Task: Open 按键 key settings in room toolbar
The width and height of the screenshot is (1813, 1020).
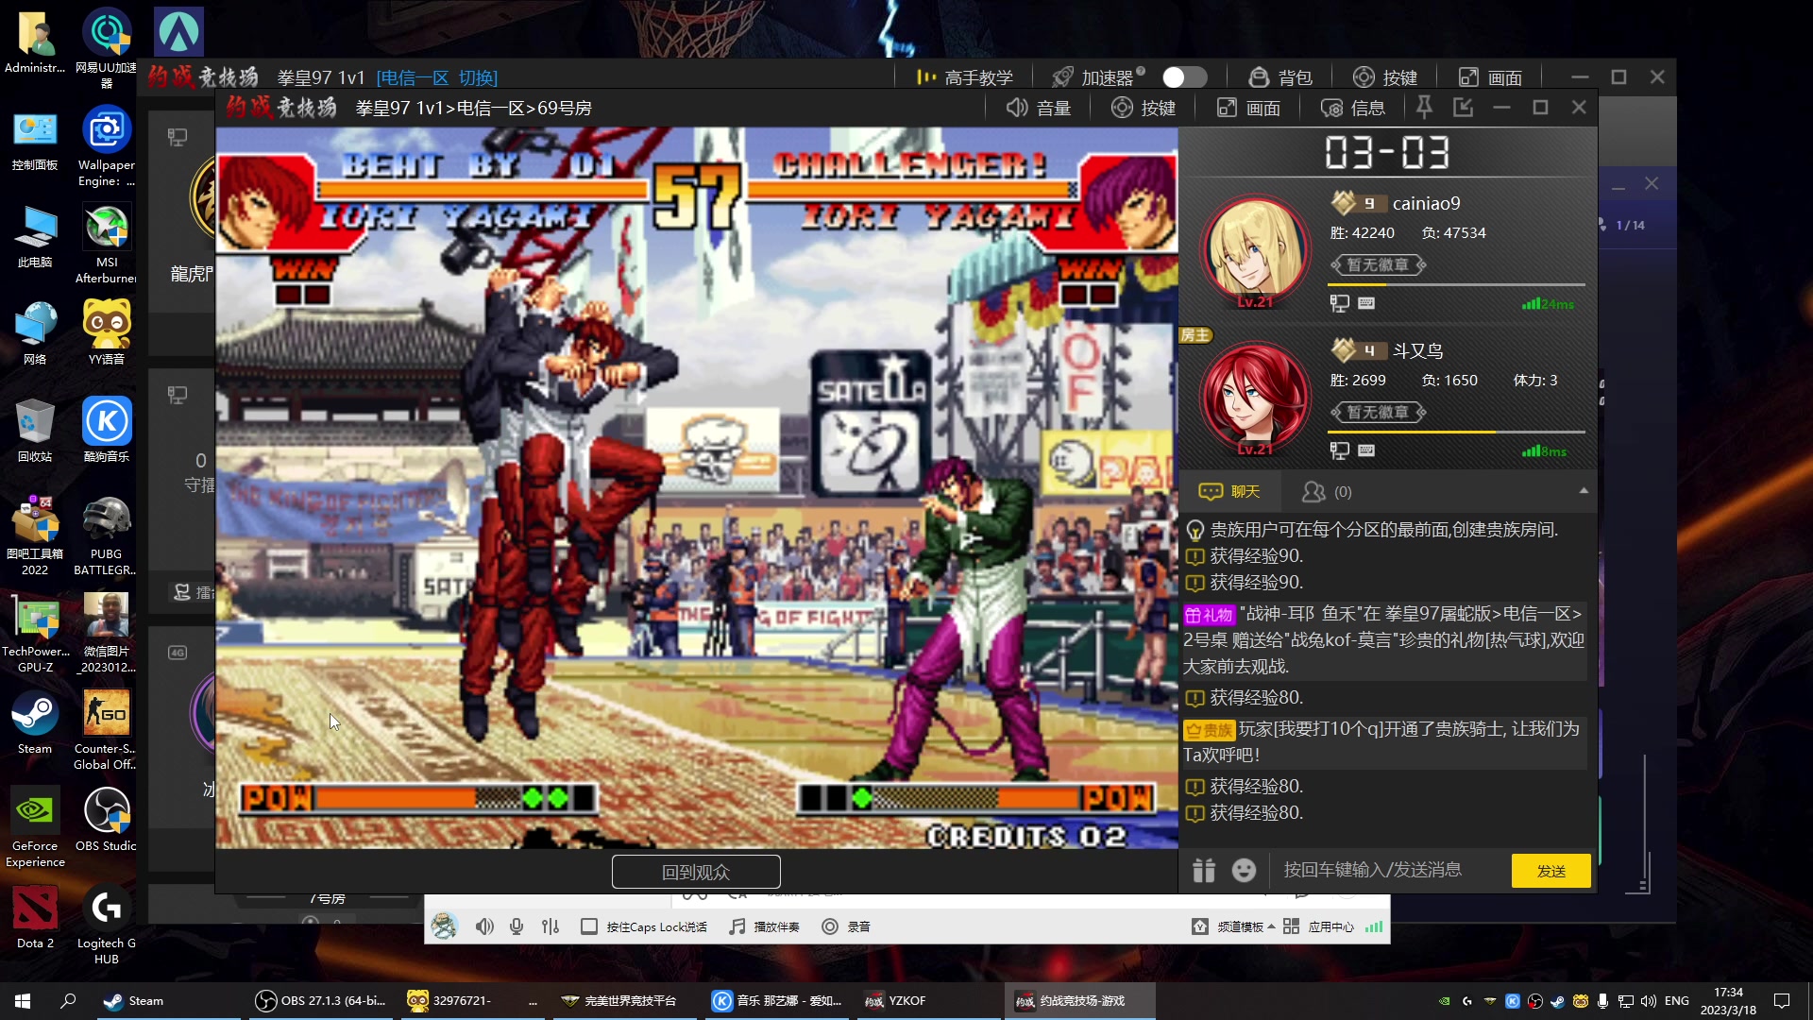Action: (1143, 108)
